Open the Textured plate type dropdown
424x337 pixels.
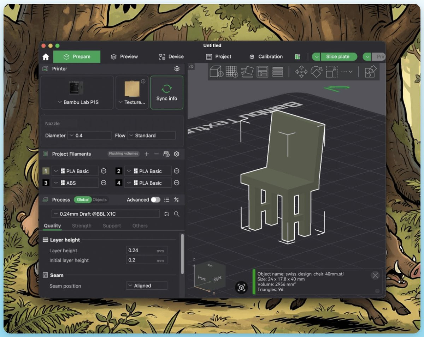tap(132, 102)
